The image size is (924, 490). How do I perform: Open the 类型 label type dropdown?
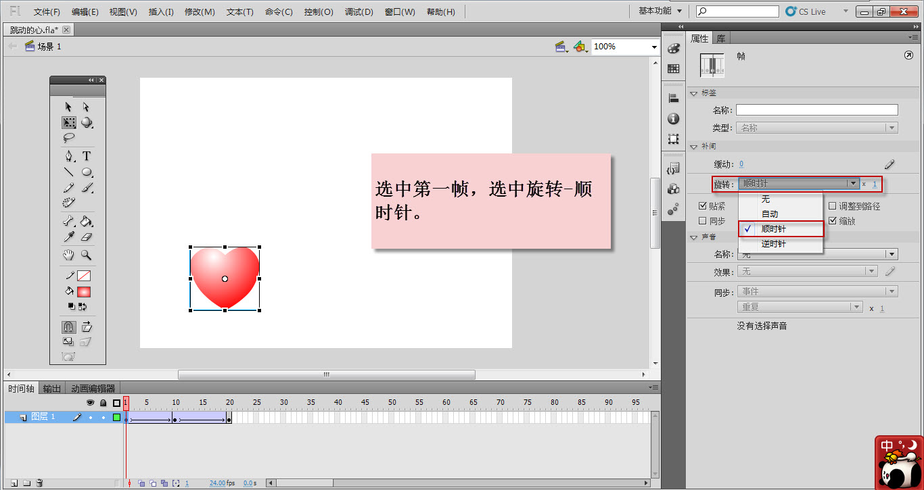(x=817, y=128)
